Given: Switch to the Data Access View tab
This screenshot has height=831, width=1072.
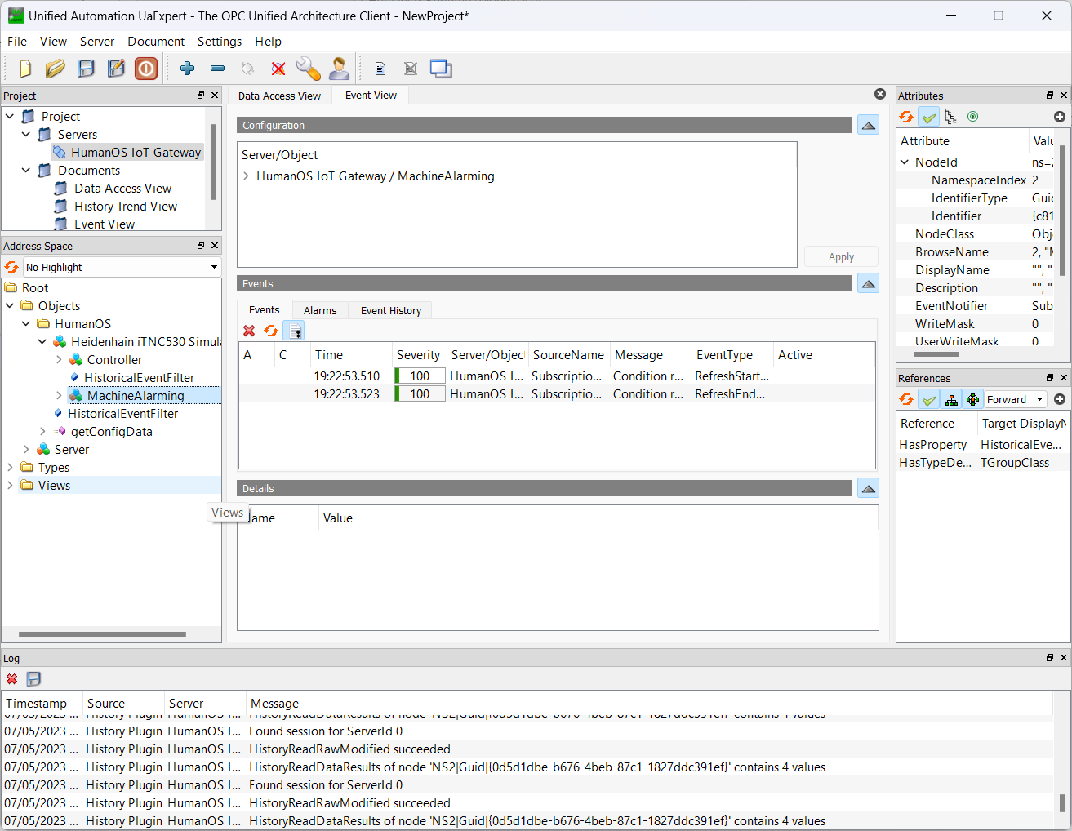Looking at the screenshot, I should [x=279, y=96].
